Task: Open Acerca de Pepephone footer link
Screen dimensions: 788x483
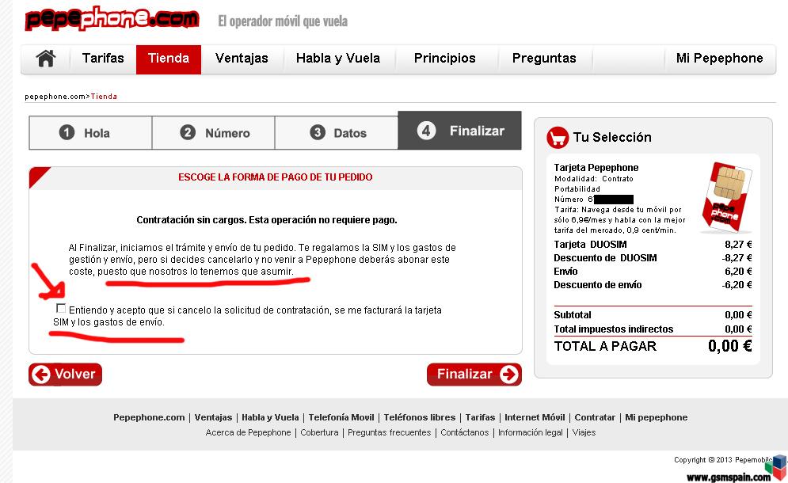Action: click(248, 432)
